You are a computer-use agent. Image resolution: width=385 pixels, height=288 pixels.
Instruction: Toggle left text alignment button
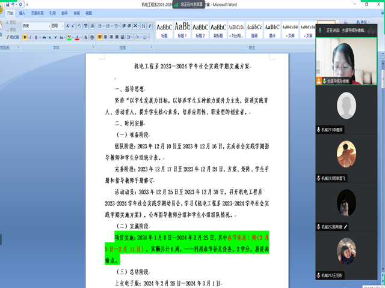point(99,37)
